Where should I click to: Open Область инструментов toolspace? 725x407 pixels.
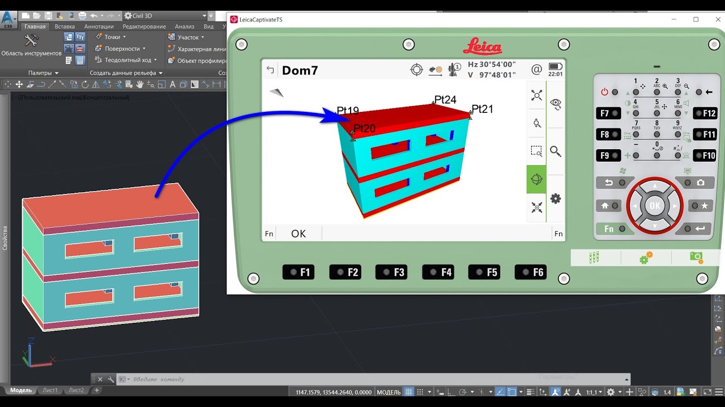pos(31,45)
